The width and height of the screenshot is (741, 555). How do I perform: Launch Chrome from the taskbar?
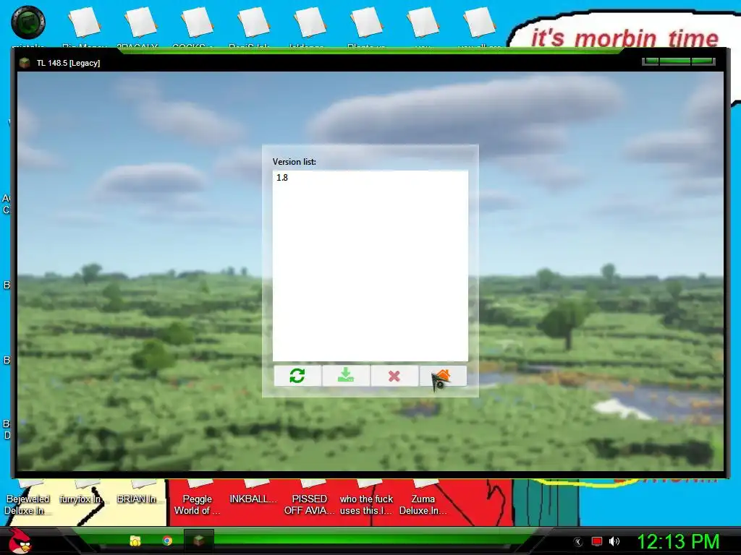(x=167, y=541)
